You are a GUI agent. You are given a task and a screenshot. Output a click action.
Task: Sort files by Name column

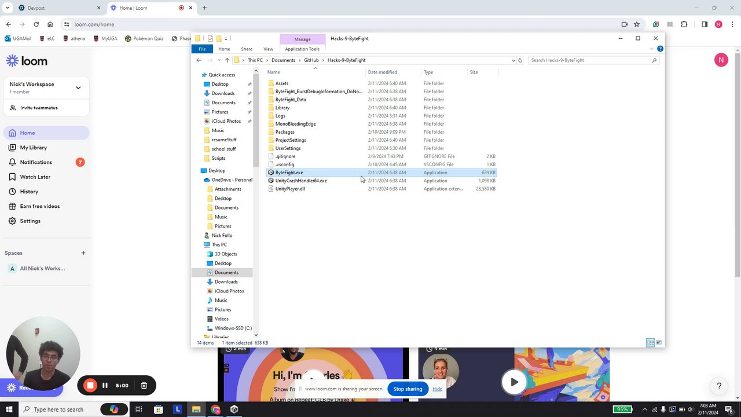point(316,72)
